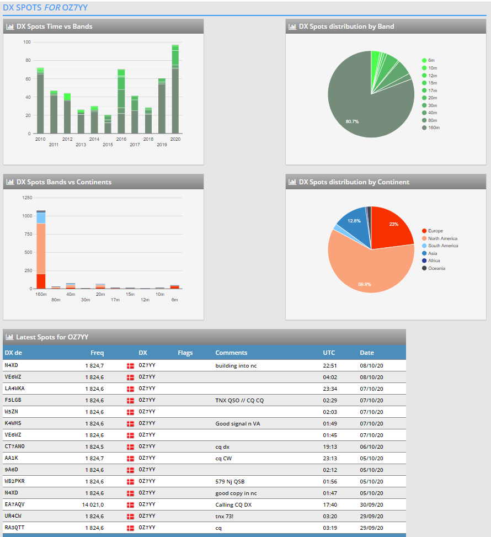Toggle the Europe series in the continent legend
Screen dimensions: 491x537
tap(435, 231)
